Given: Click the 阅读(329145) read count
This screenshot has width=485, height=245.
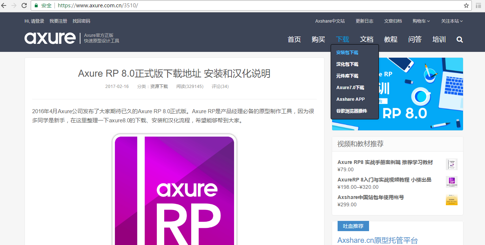Looking at the screenshot, I should [x=190, y=87].
